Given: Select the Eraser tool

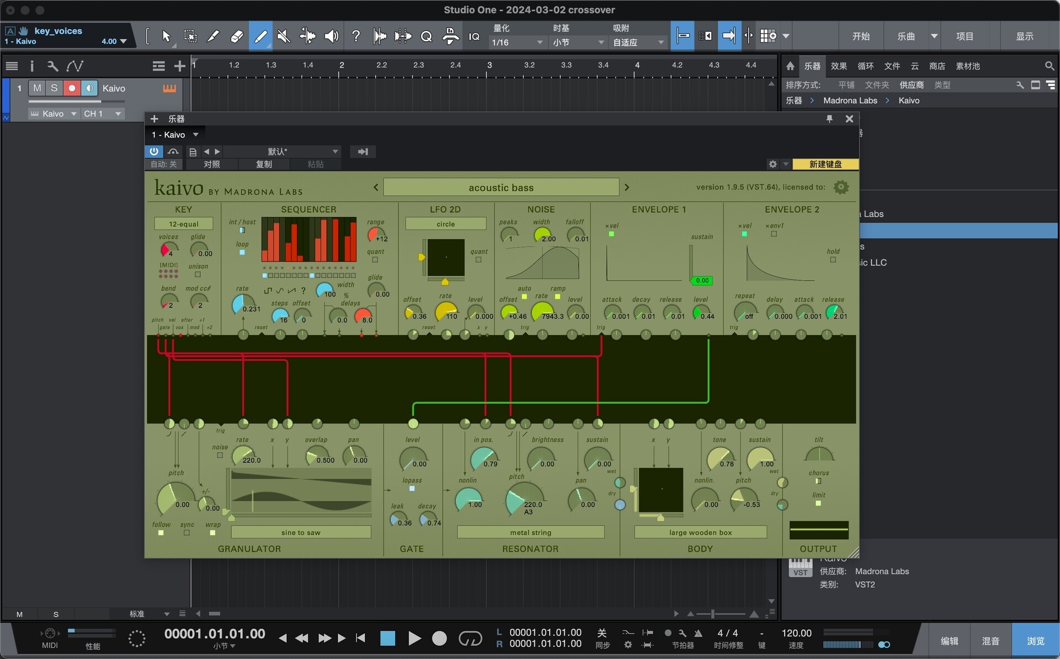Looking at the screenshot, I should point(237,36).
